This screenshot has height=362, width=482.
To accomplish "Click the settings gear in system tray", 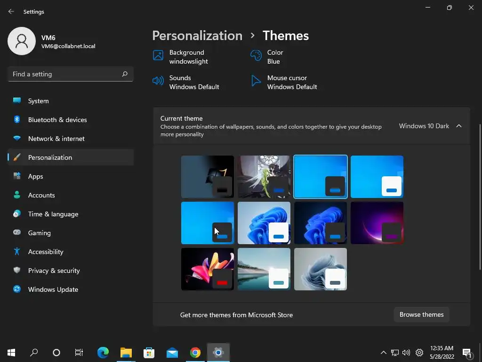I will pyautogui.click(x=419, y=353).
